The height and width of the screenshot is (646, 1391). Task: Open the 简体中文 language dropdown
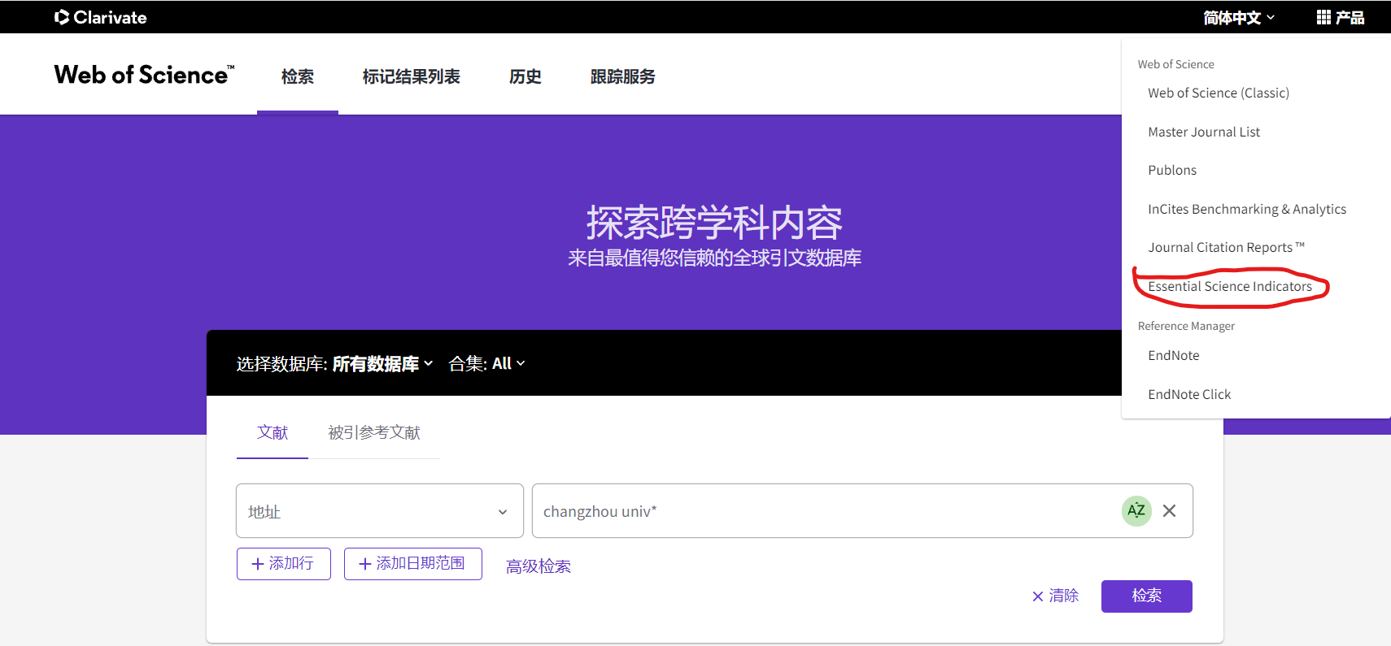(1238, 18)
